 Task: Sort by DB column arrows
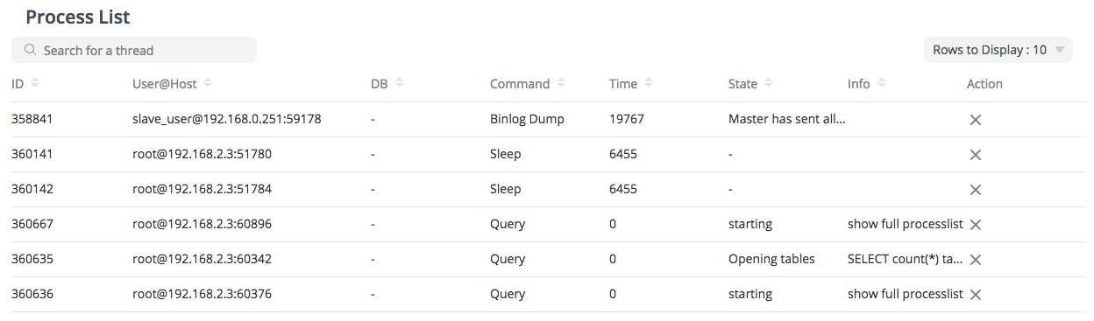(x=399, y=84)
